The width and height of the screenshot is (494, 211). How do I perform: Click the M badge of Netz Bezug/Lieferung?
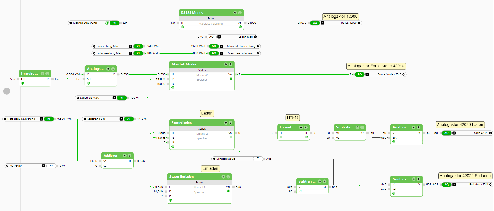click(x=49, y=119)
